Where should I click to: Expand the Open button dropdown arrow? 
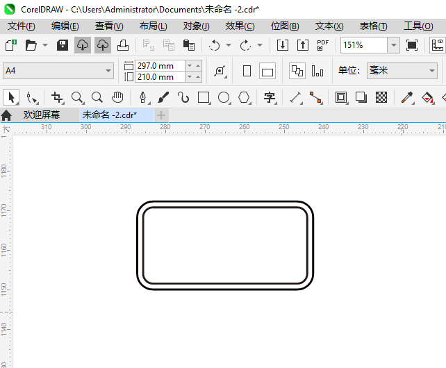(45, 45)
